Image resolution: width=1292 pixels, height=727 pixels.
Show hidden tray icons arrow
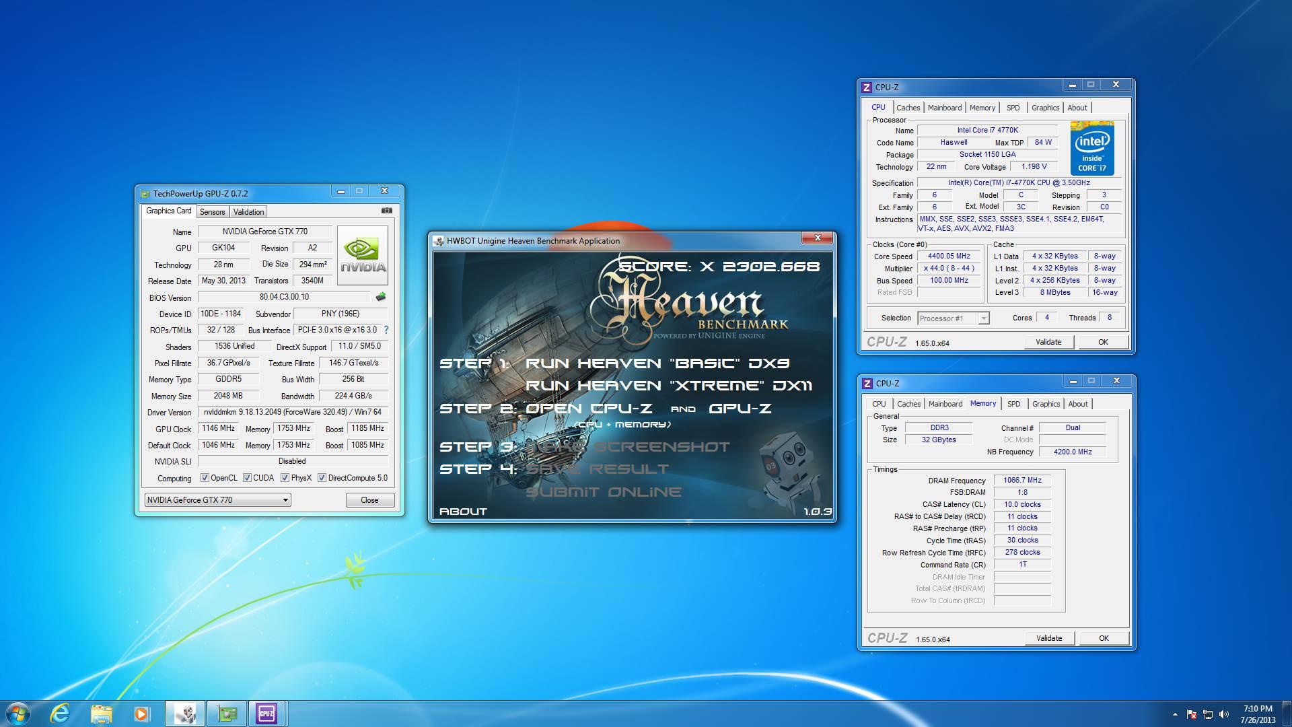pos(1175,714)
